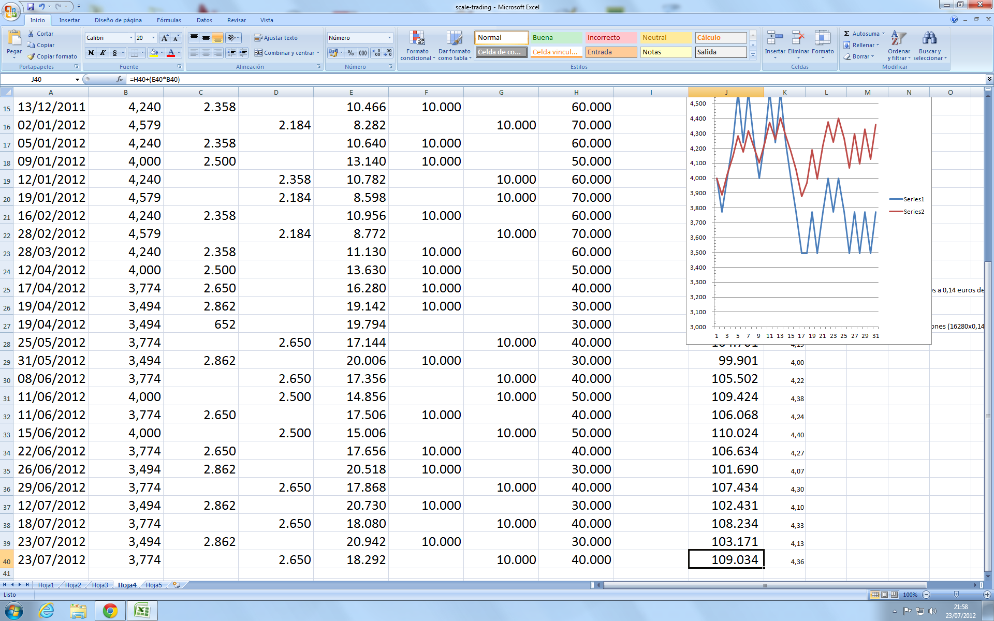994x621 pixels.
Task: Expand the Número format combo box
Action: 389,38
